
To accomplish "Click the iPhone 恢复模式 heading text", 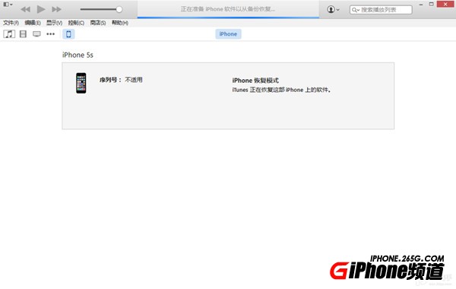I will [x=255, y=81].
